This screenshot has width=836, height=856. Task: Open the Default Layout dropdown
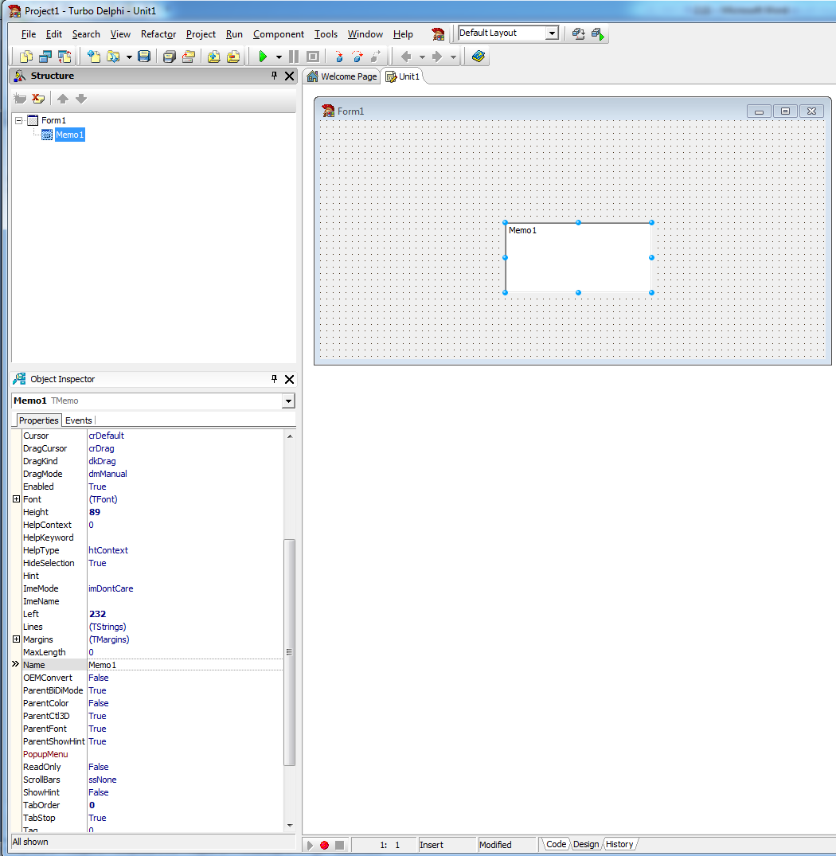(x=553, y=33)
